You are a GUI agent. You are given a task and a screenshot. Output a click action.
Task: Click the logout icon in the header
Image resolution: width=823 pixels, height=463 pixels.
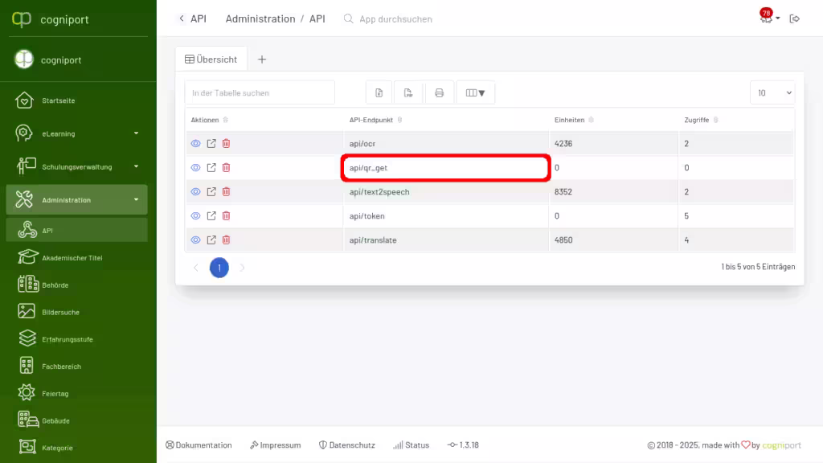tap(795, 18)
